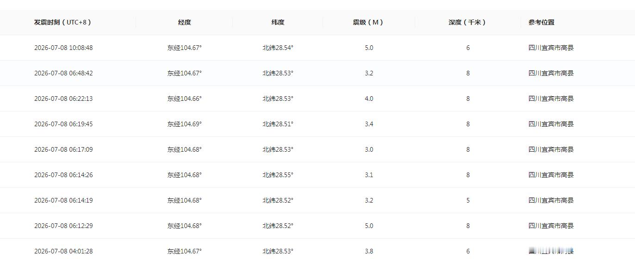Open 四川宜宾市高县 in the 06:14:19 row
Image resolution: width=635 pixels, height=259 pixels.
coord(551,200)
